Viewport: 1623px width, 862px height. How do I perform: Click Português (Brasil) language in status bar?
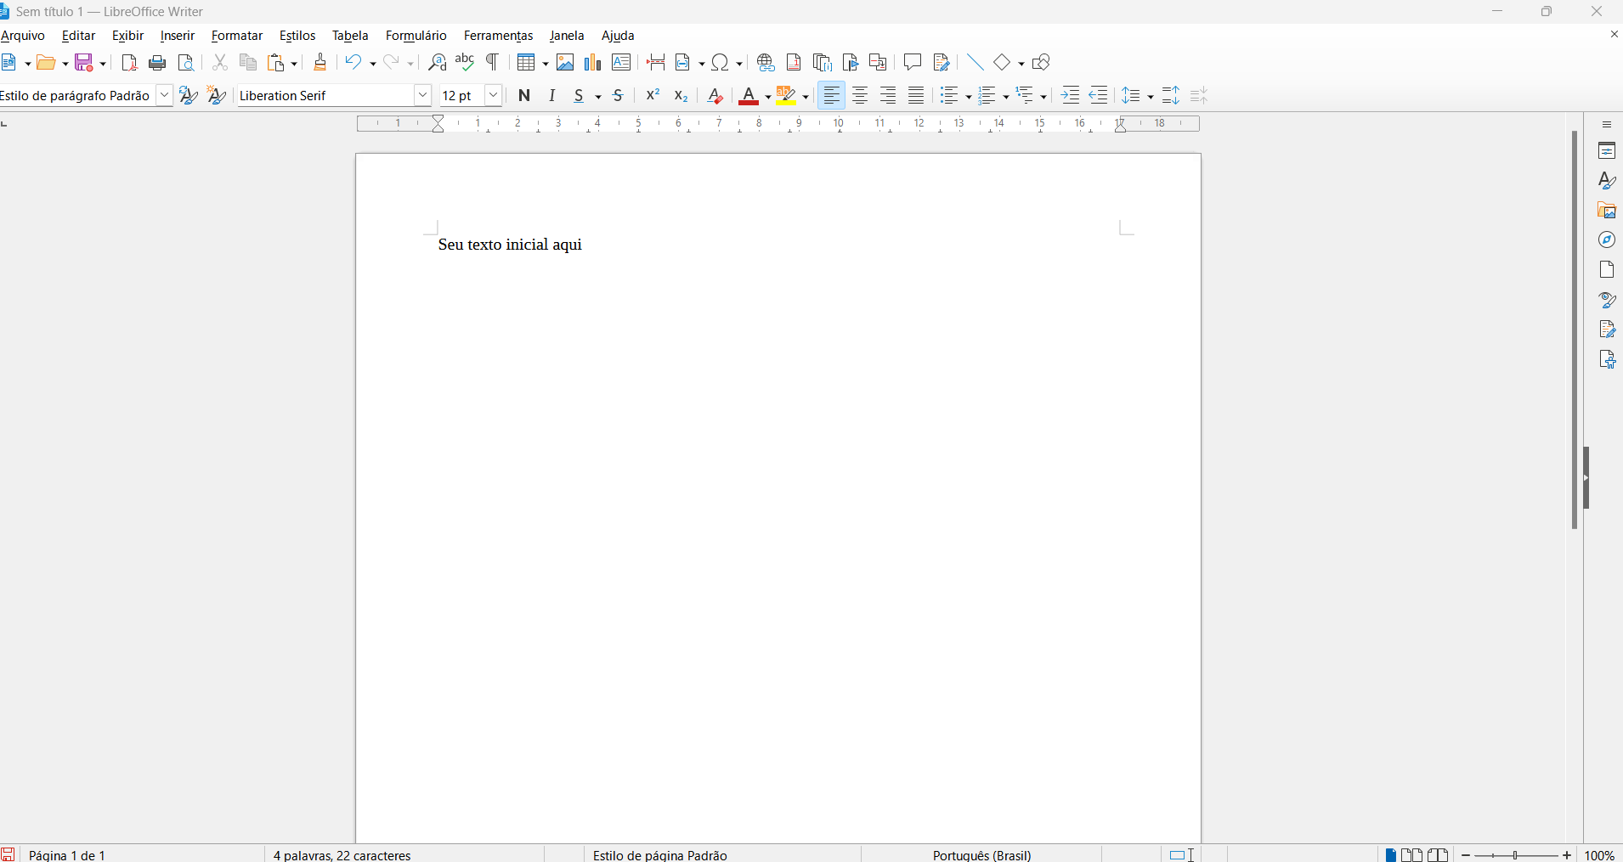(x=981, y=855)
